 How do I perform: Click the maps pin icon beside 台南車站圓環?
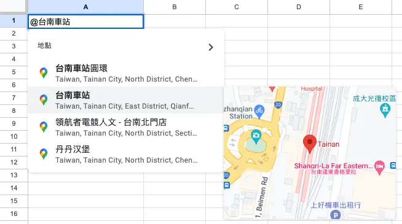[44, 73]
